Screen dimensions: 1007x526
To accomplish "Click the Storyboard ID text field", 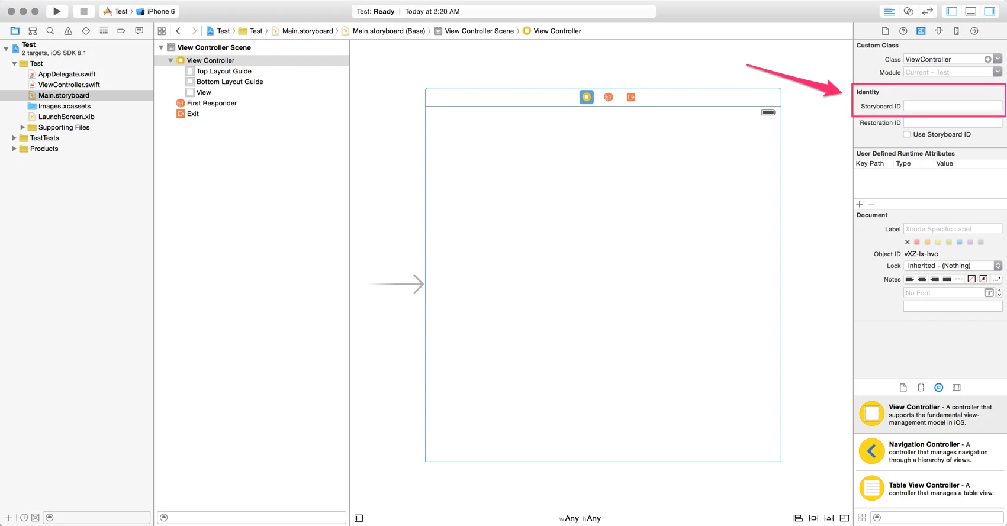I will (x=953, y=106).
